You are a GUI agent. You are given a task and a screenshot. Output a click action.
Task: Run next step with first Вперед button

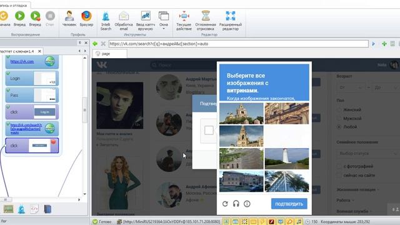click(x=19, y=16)
